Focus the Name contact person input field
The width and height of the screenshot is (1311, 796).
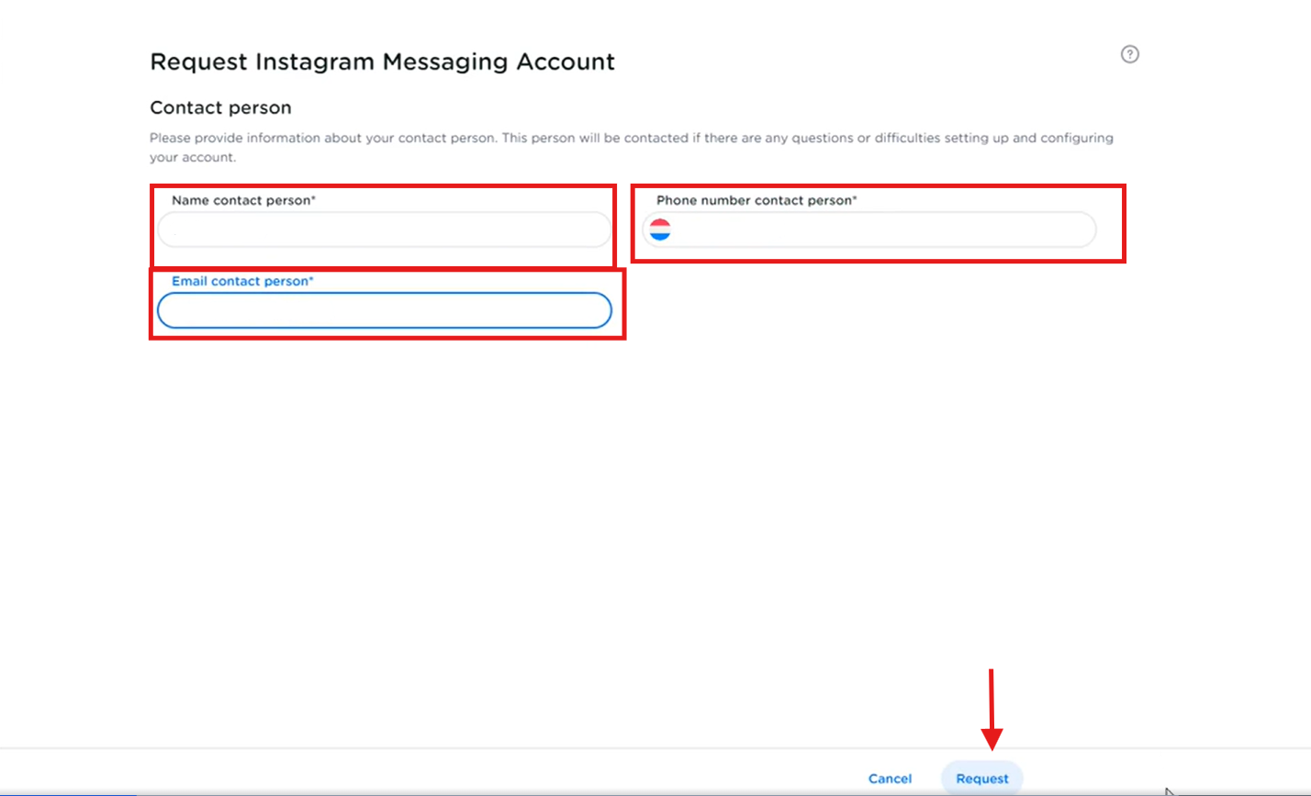pos(384,230)
